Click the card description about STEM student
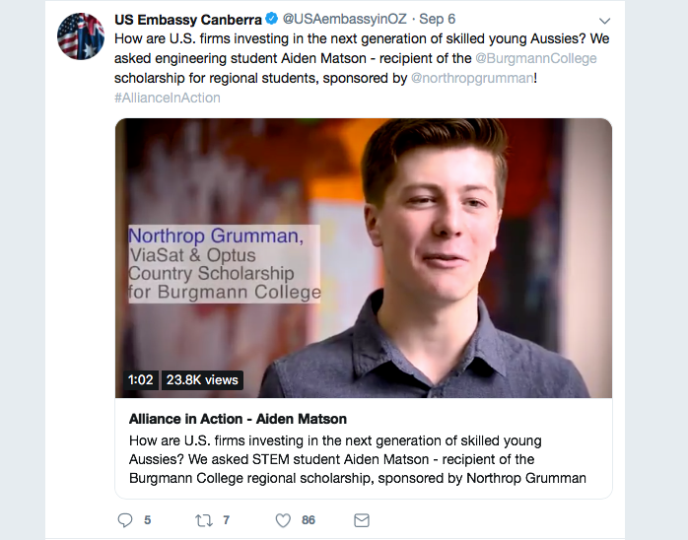688x540 pixels. point(357,459)
